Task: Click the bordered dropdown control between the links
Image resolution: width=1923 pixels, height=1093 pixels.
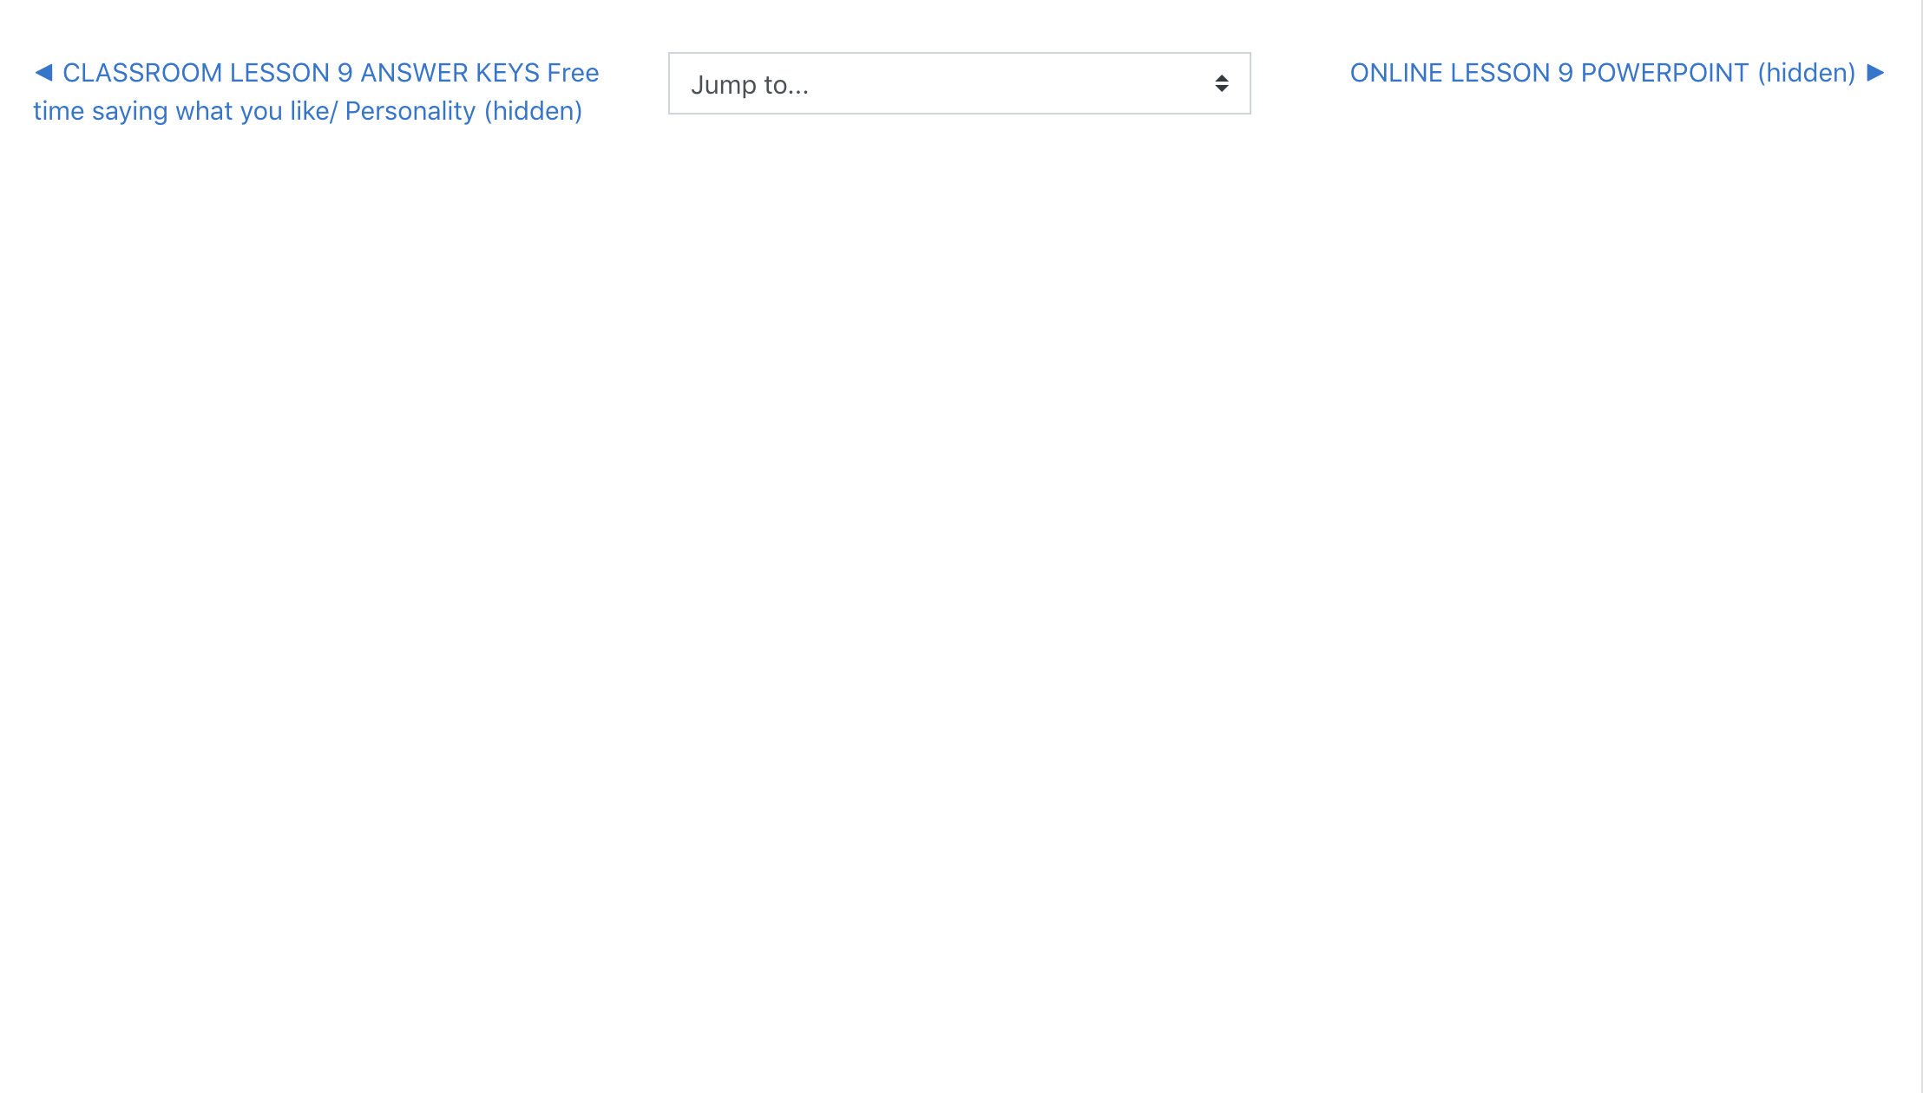Action: [958, 83]
